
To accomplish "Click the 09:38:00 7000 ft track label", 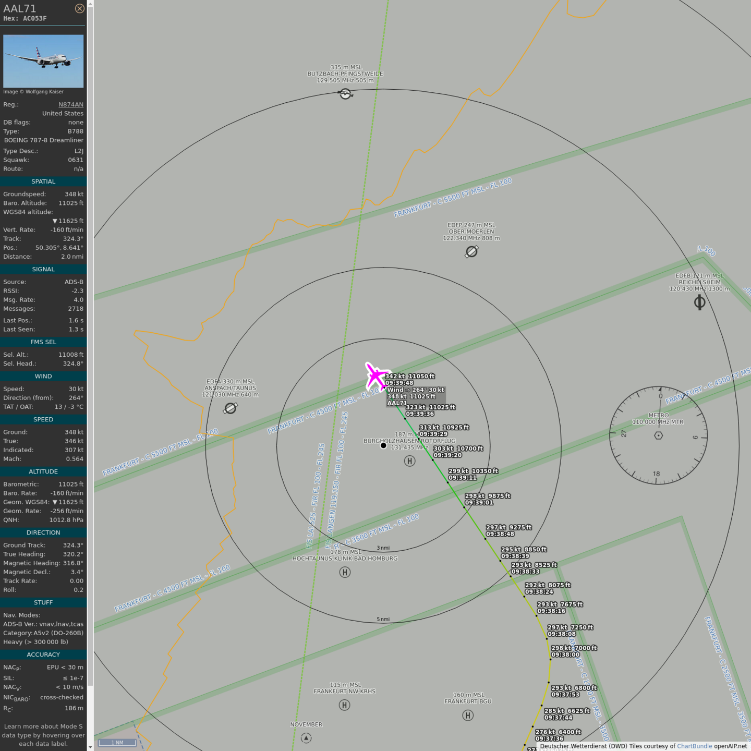I will pyautogui.click(x=574, y=651).
